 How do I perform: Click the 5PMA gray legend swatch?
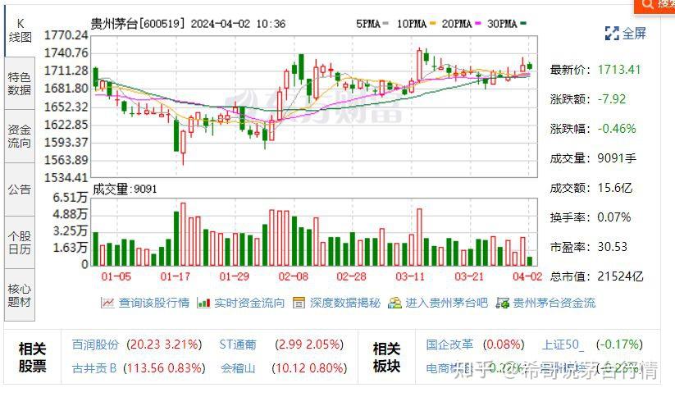pyautogui.click(x=385, y=23)
